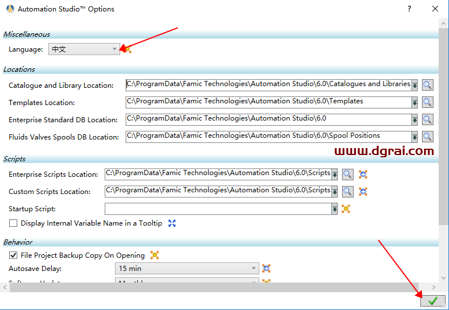This screenshot has height=310, width=449.
Task: Click the horizontal scrollbar right arrow
Action: 433,287
